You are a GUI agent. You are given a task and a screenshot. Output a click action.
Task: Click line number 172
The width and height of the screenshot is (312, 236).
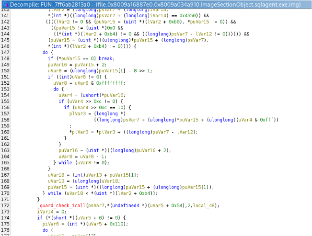[5, 205]
